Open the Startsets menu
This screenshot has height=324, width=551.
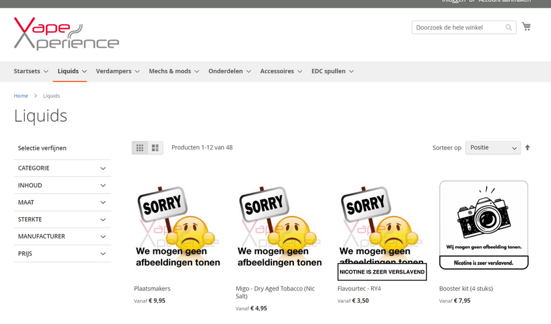(x=31, y=71)
